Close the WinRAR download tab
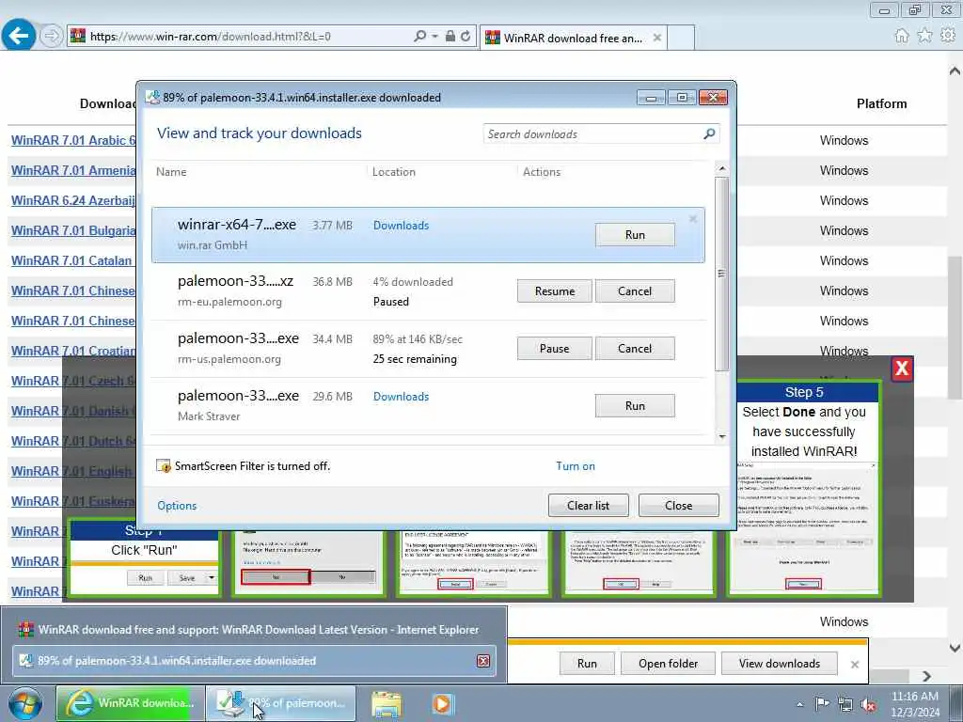The height and width of the screenshot is (722, 963). 657,38
